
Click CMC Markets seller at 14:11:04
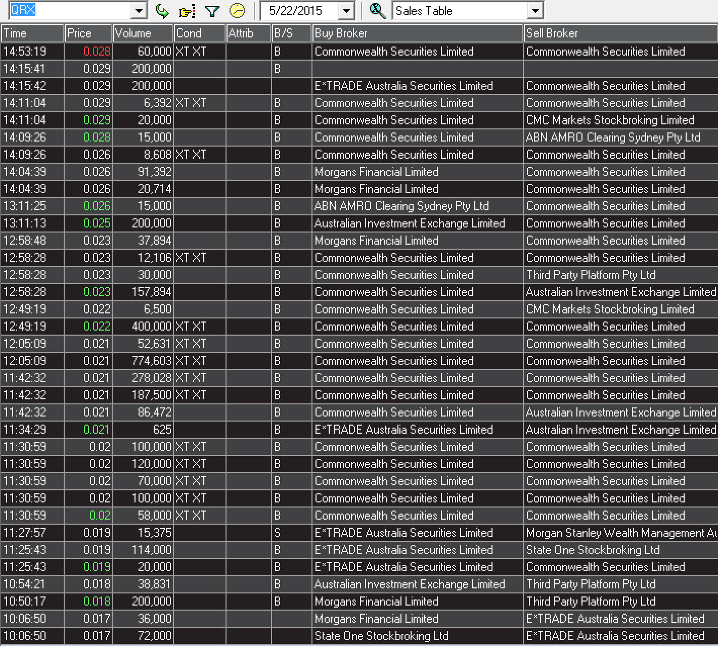[x=620, y=120]
